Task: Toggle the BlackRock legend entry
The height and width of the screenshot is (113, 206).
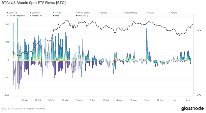Action: (35, 13)
